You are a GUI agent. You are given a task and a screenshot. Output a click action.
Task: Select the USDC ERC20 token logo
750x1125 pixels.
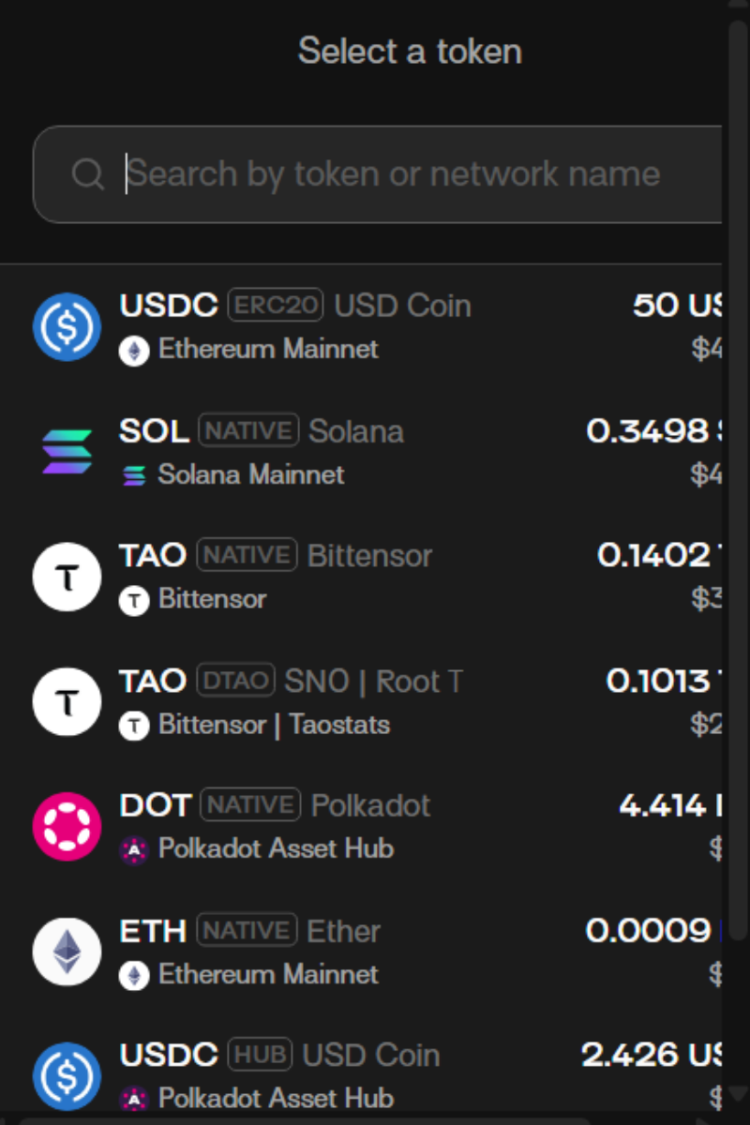coord(67,327)
